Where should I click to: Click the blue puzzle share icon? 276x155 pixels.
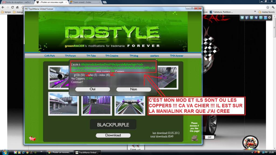(256, 17)
